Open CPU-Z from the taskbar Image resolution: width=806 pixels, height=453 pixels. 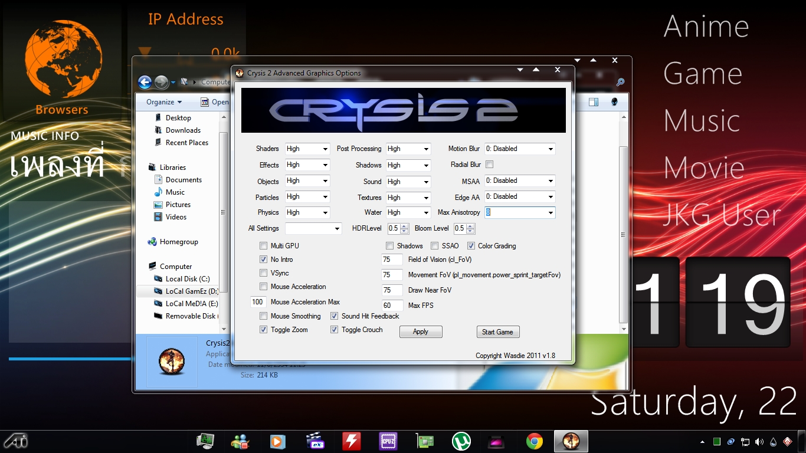click(x=388, y=441)
